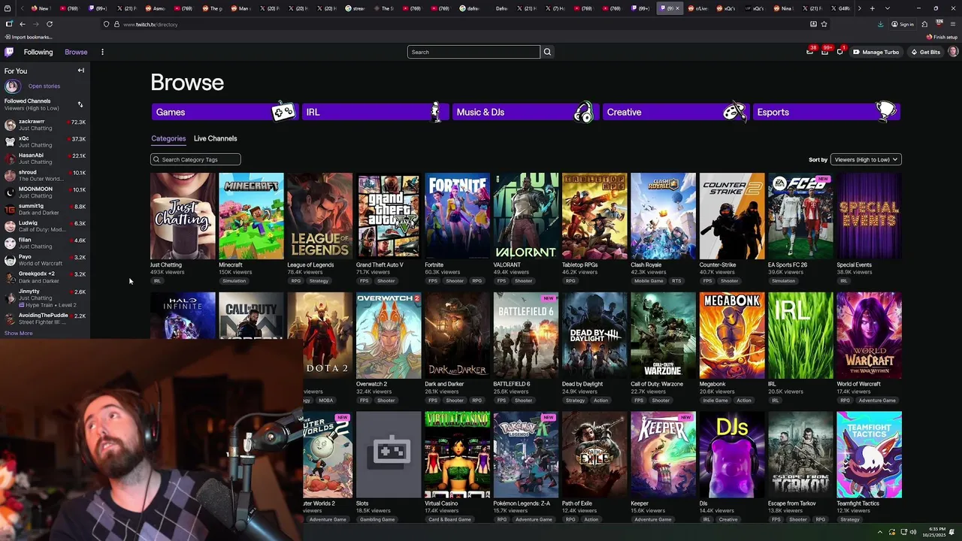962x541 pixels.
Task: List all tabs dropdown chevron
Action: (x=887, y=8)
